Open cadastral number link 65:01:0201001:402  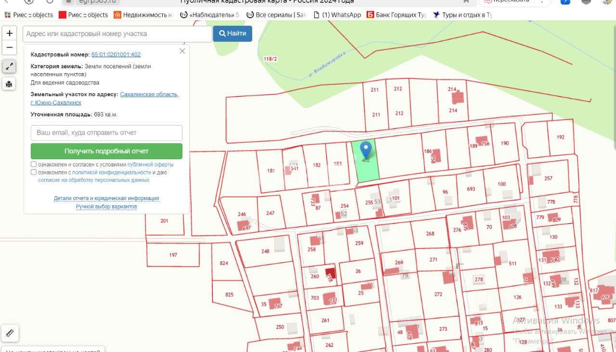coord(116,55)
